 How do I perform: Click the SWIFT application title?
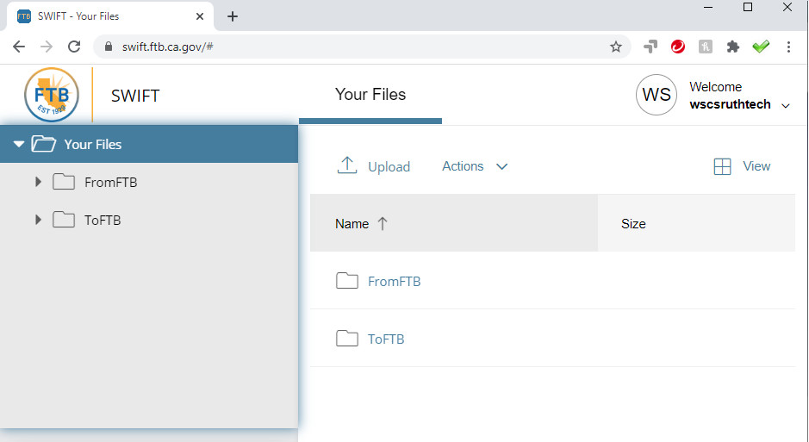135,96
